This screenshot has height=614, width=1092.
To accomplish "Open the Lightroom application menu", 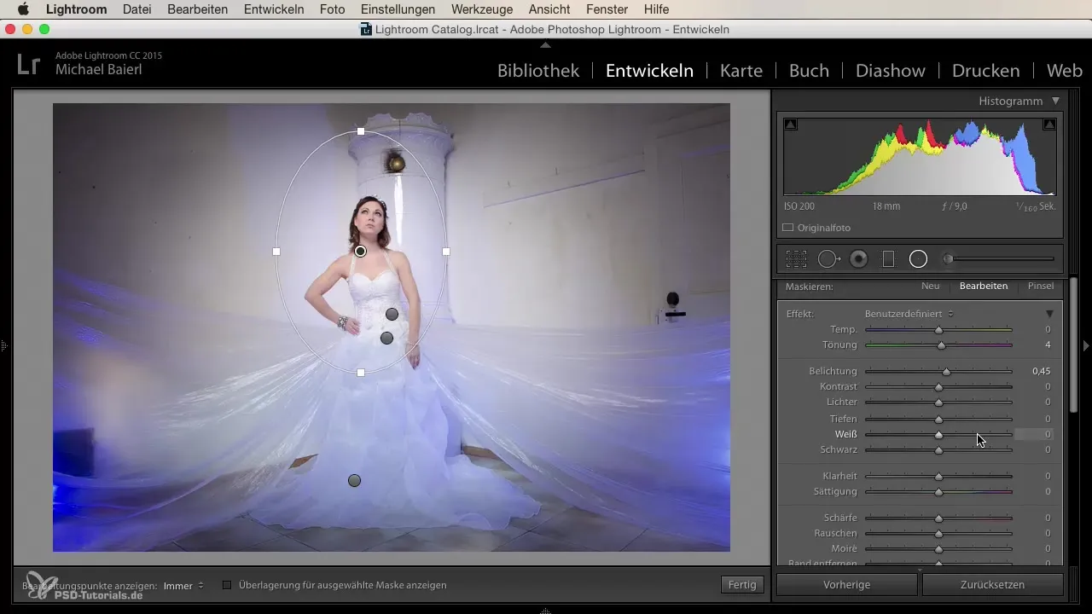I will (76, 9).
